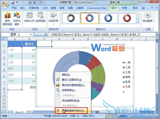
Task: Click the 移动图表 move chart icon
Action: (147, 16)
